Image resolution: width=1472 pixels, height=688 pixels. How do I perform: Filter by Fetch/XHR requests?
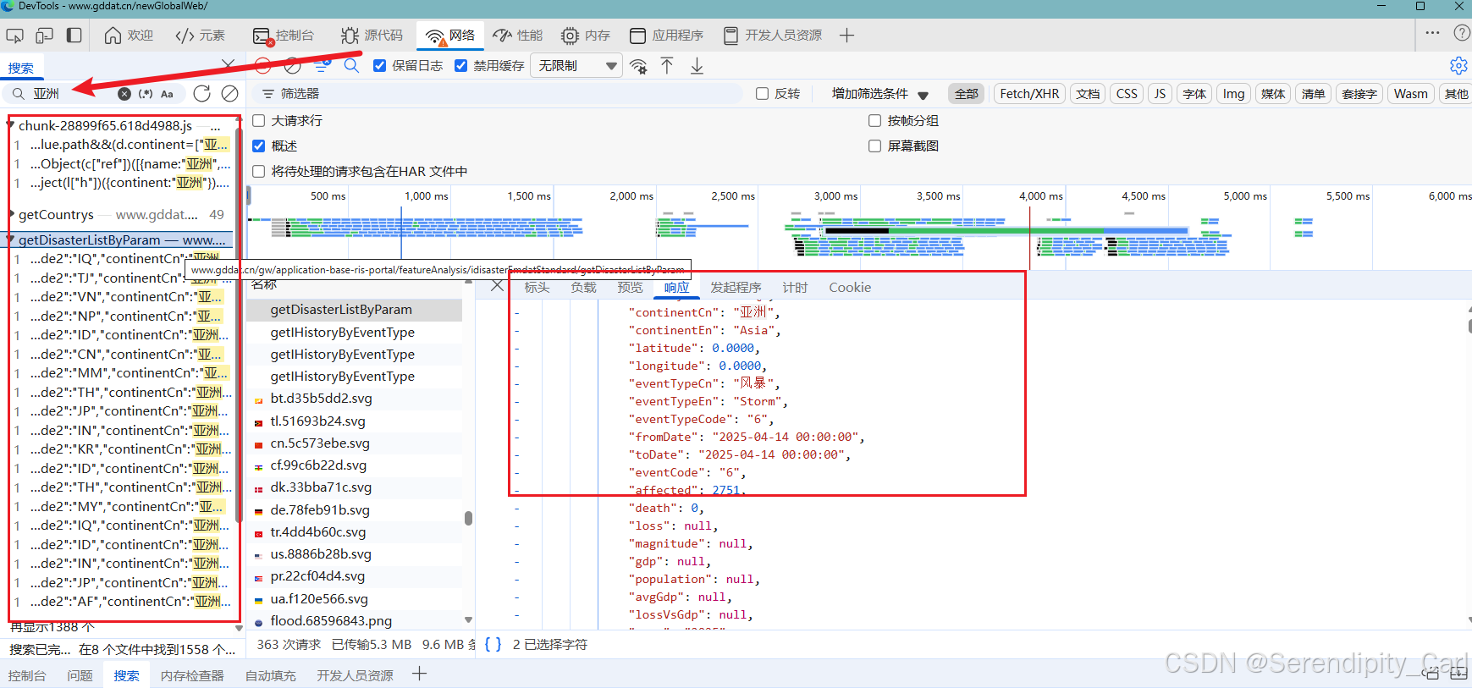tap(1029, 94)
